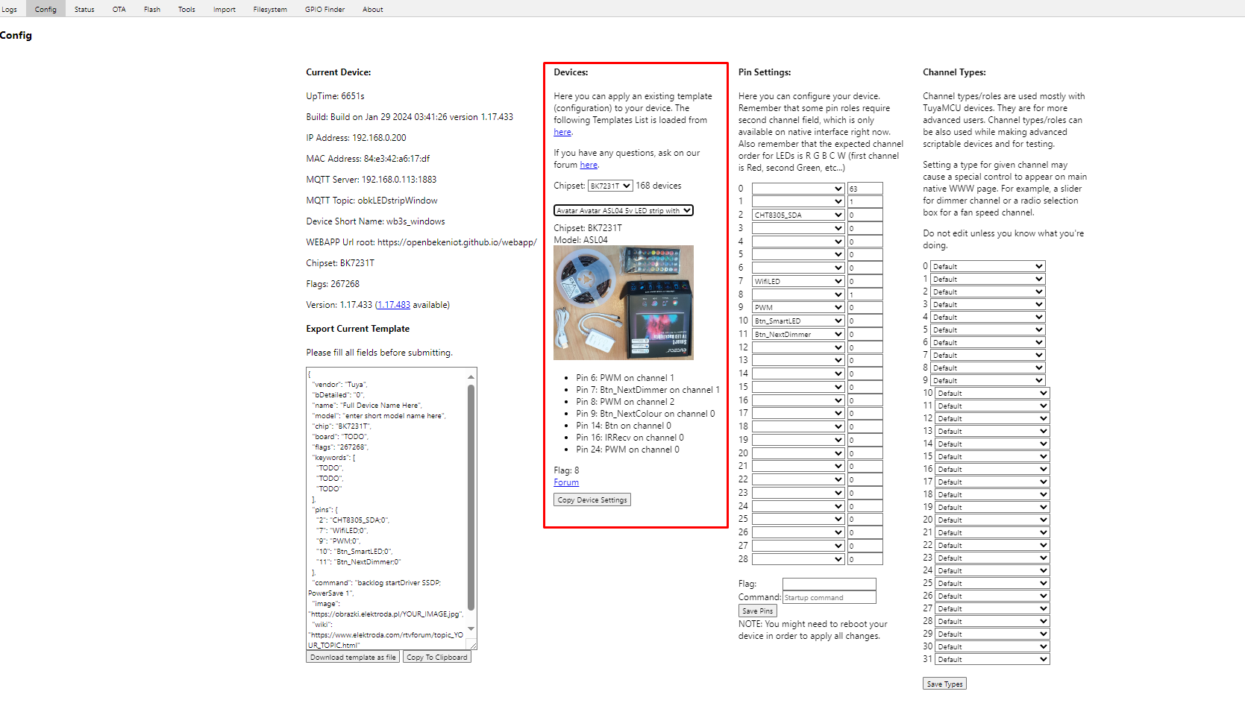This screenshot has height=706, width=1245.
Task: Switch to the Status tab
Action: 84,9
